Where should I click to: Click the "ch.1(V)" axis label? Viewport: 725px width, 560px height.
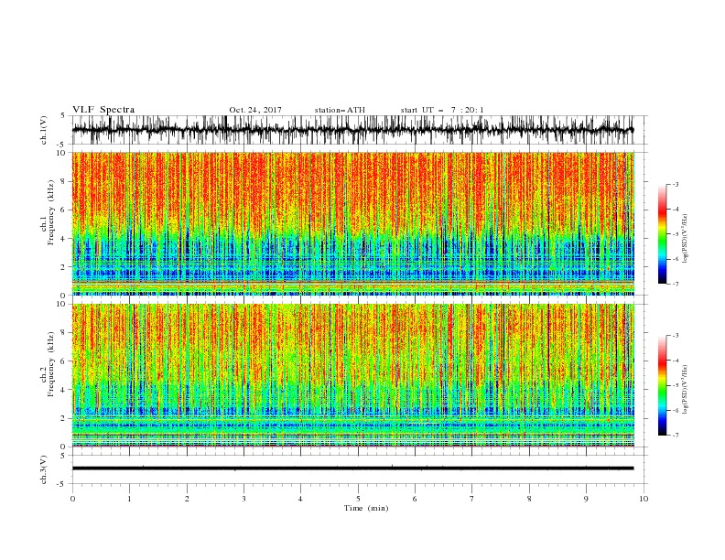[44, 130]
